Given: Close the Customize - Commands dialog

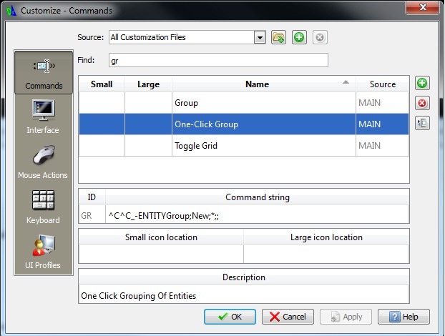Looking at the screenshot, I should click(423, 7).
